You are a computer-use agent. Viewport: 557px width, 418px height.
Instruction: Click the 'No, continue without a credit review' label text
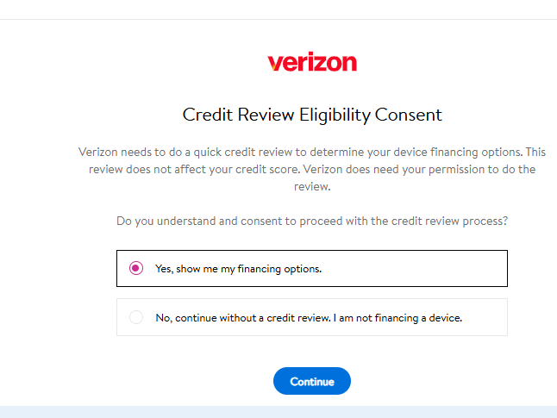(309, 317)
